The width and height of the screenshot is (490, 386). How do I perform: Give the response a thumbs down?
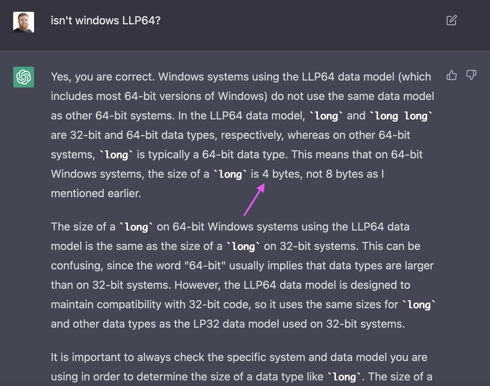(x=471, y=75)
